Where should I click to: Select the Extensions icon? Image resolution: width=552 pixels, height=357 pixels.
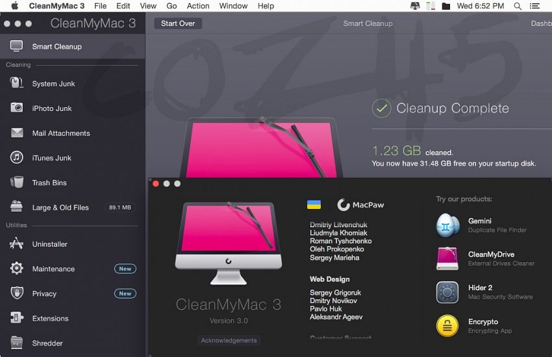[x=16, y=317]
